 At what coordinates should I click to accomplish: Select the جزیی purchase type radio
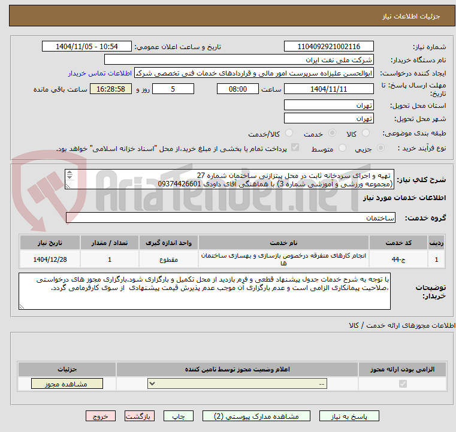(380, 148)
